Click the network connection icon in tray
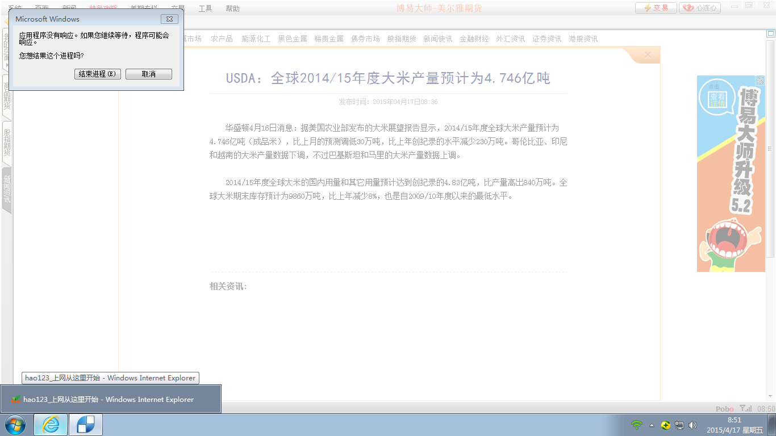This screenshot has height=436, width=776. point(679,425)
